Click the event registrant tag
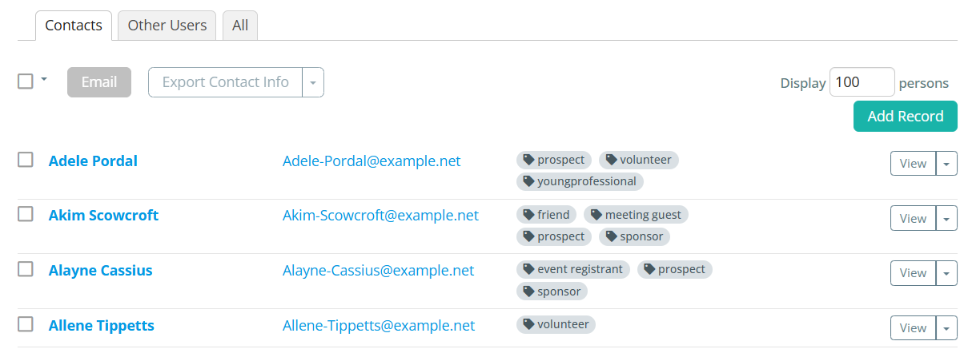 (572, 269)
